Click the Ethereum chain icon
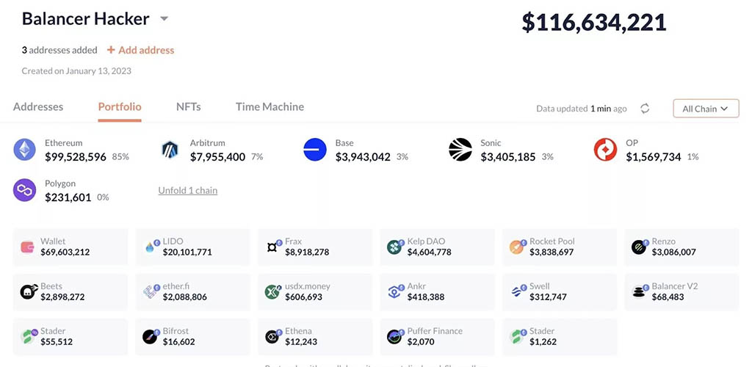Viewport: 752px width, 367px height. 24,150
